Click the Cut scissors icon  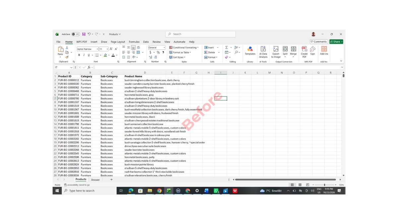pos(67,48)
